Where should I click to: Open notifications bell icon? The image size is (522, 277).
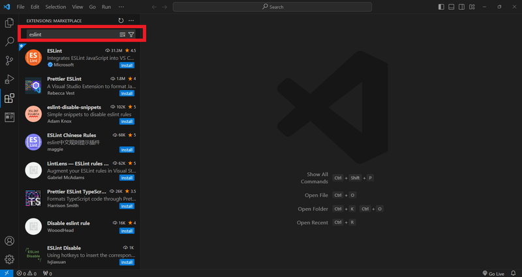(514, 273)
